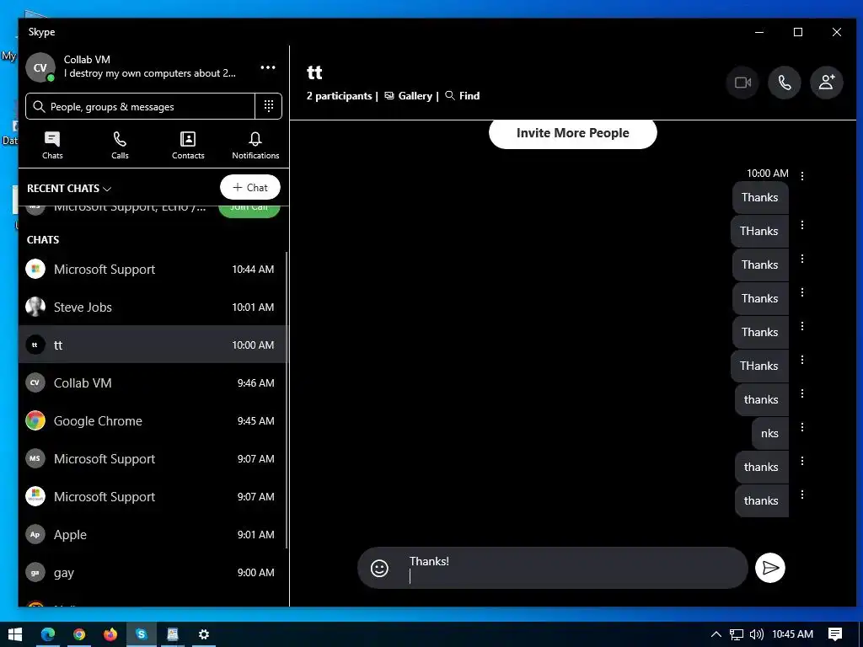The image size is (863, 647).
Task: Click the Apple chat avatar
Action: pos(35,534)
